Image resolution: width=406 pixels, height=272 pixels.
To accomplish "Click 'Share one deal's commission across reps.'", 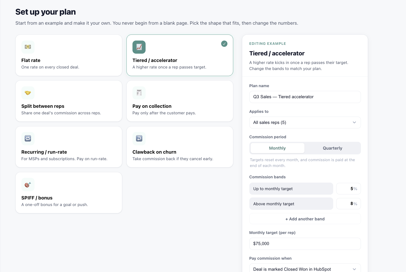I will click(x=61, y=113).
